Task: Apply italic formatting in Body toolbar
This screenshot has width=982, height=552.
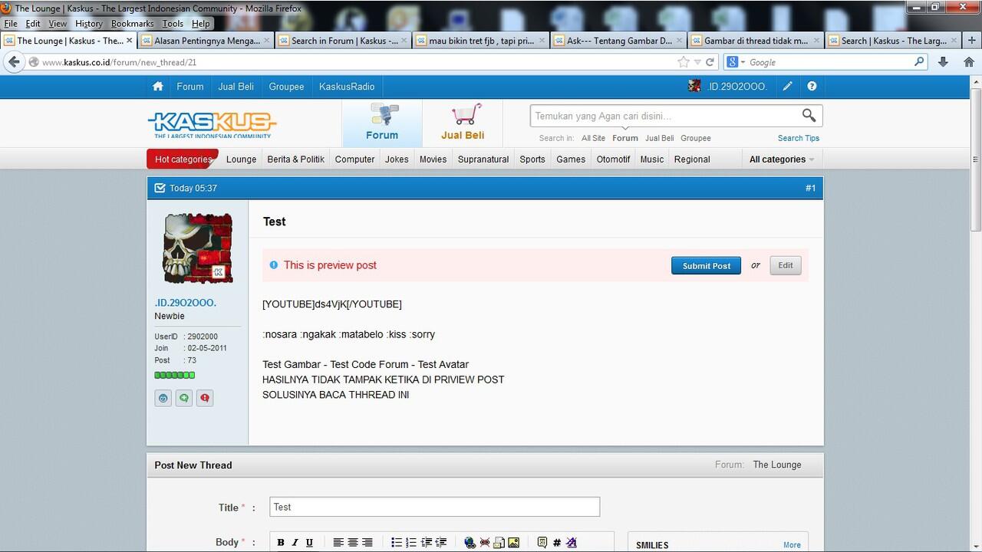Action: tap(295, 543)
